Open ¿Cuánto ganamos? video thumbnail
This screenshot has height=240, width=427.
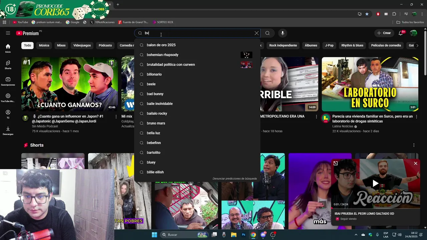69,84
